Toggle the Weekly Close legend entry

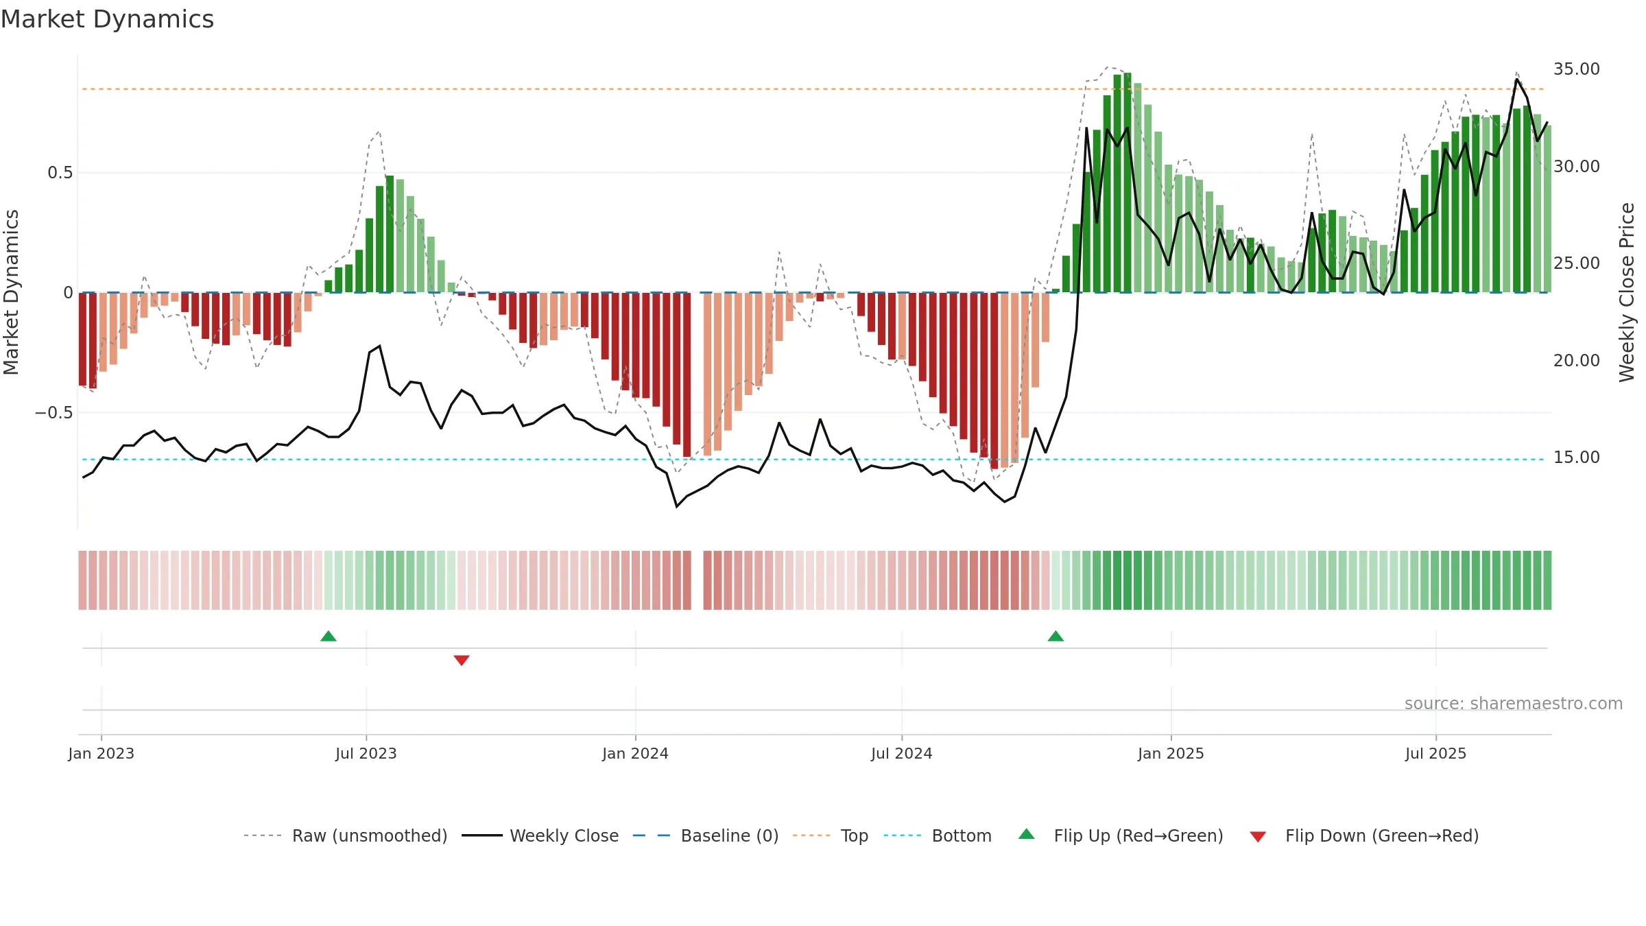click(540, 835)
